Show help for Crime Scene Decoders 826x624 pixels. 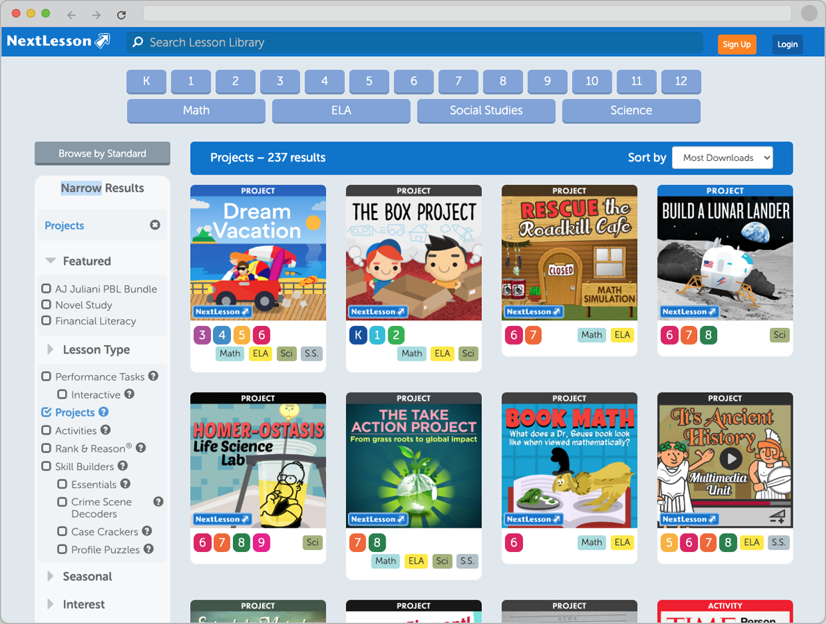pos(158,501)
